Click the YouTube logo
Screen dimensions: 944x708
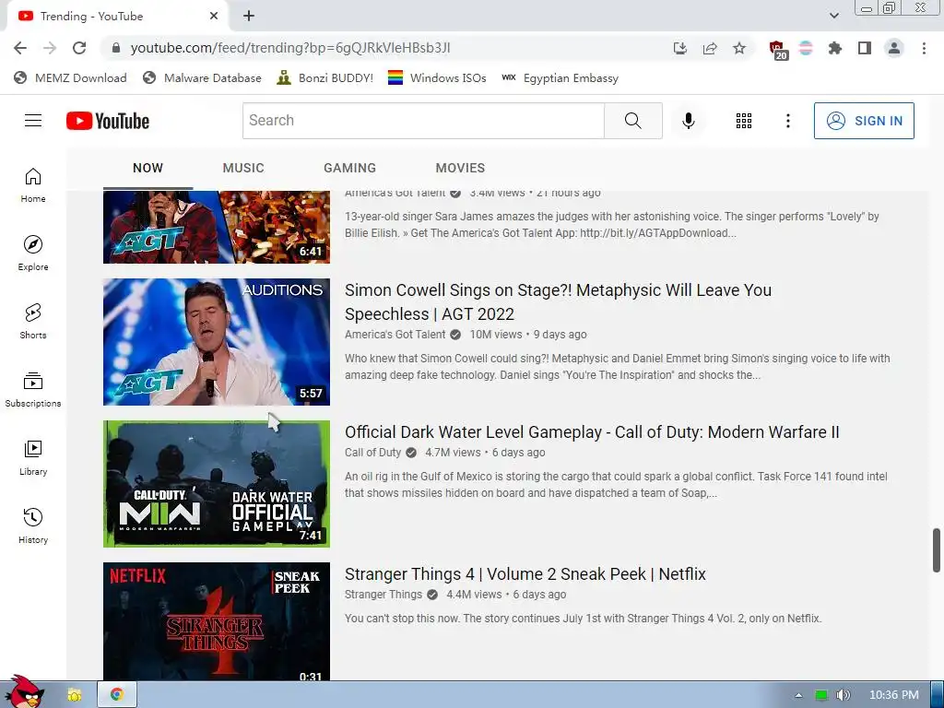108,121
